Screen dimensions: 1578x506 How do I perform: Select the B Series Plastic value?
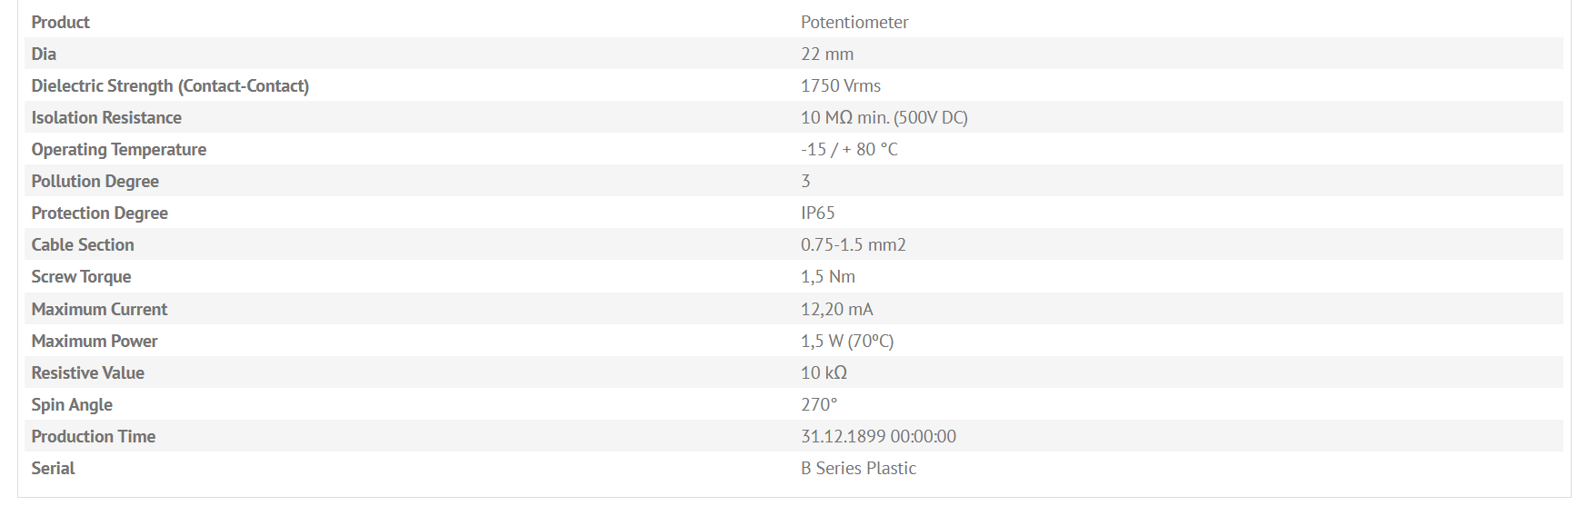pos(858,468)
